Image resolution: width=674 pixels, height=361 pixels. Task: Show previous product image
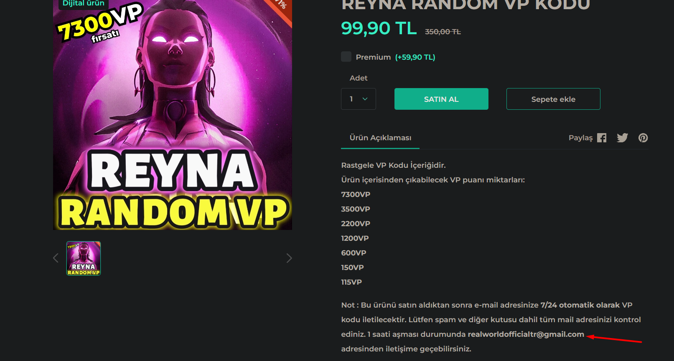pyautogui.click(x=56, y=258)
